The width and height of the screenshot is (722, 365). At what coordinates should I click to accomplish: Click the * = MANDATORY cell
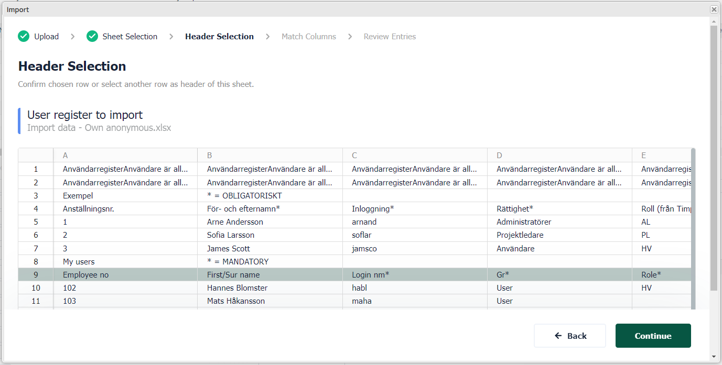(x=270, y=261)
